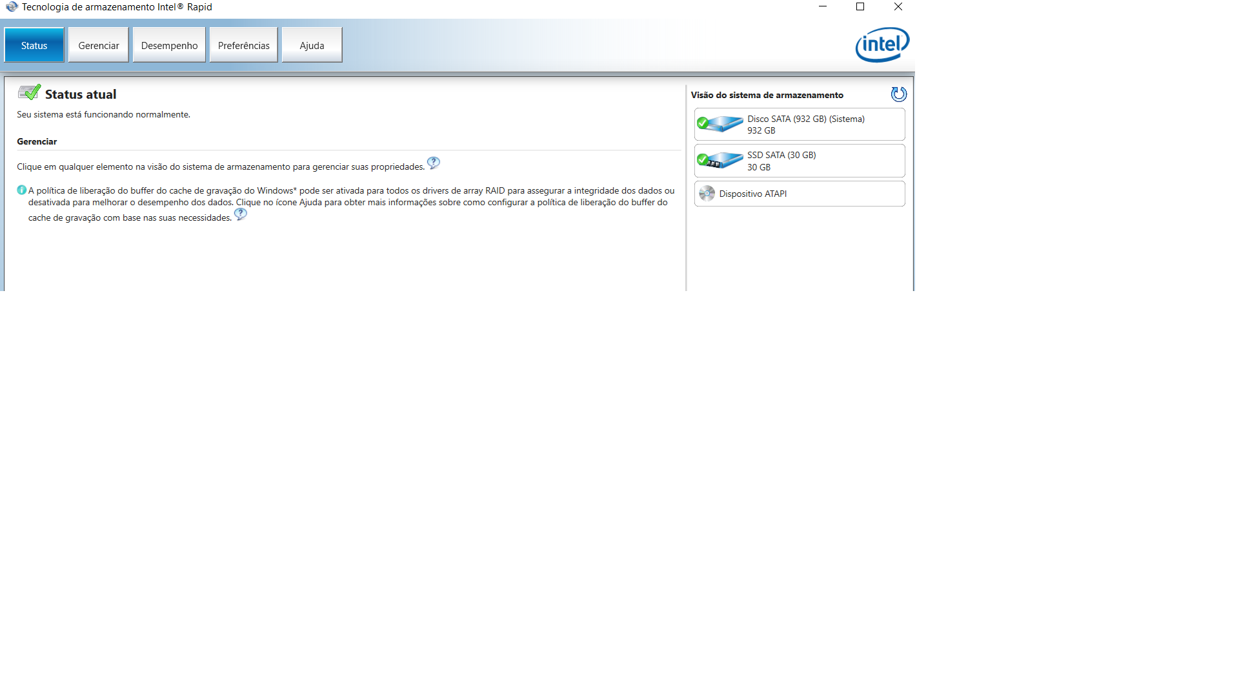Maximize the Intel Rapid Storage window
Screen dimensions: 1239x697
860,7
